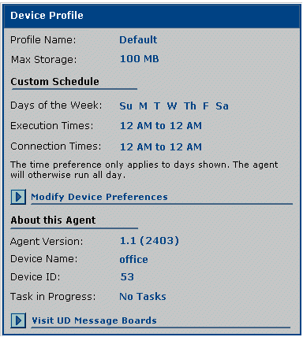Click the Device Profile header bar
Viewport: 303px width, 337px height.
pos(151,16)
